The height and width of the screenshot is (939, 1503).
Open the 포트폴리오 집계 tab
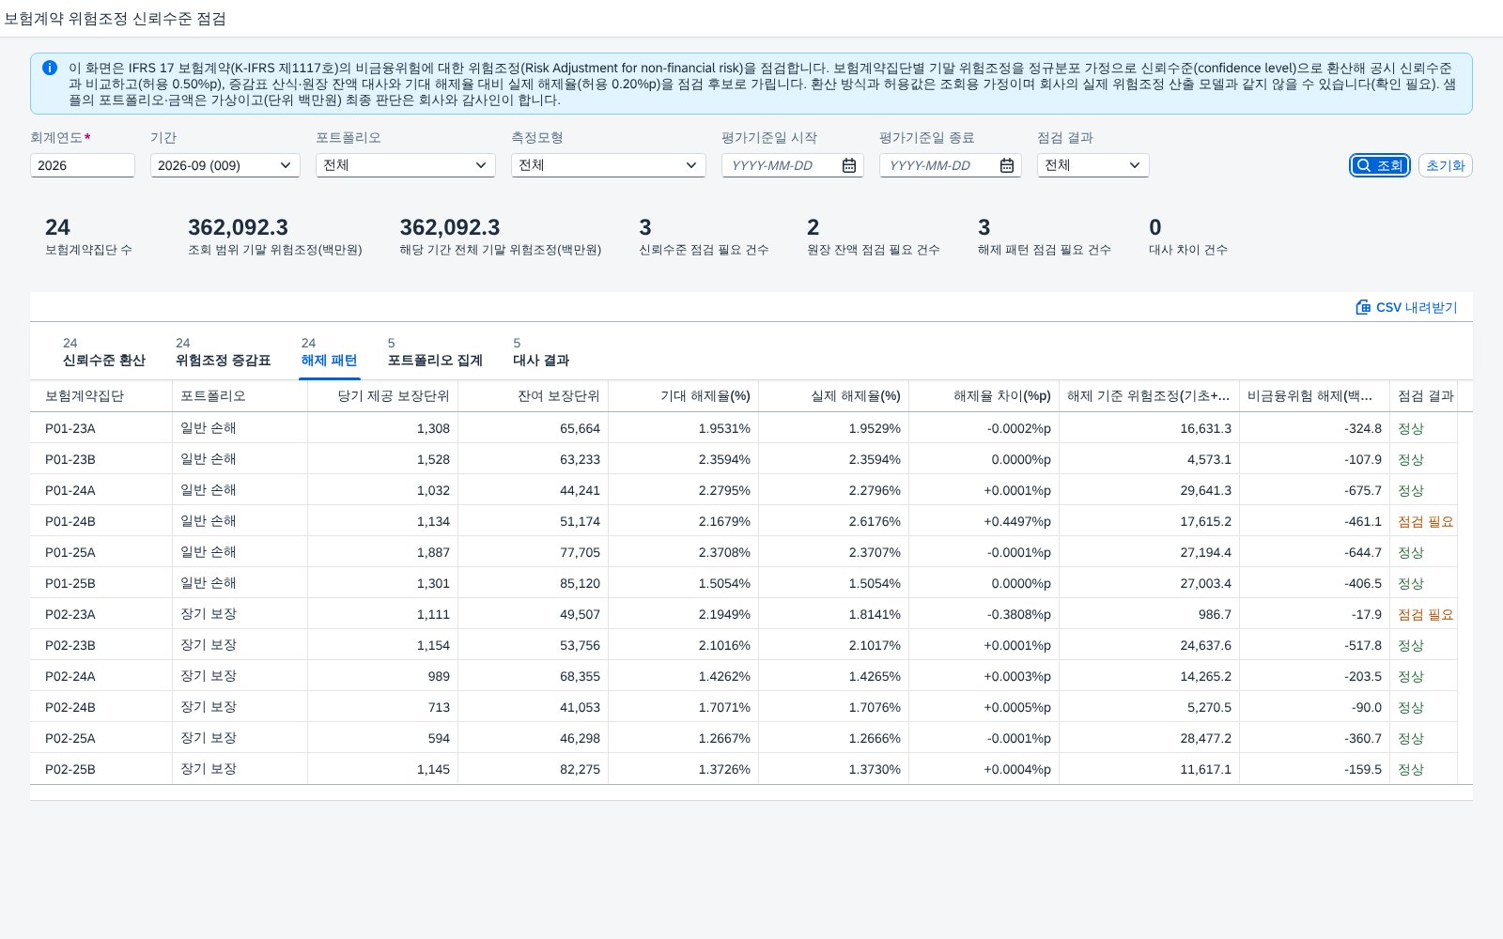[x=435, y=352]
